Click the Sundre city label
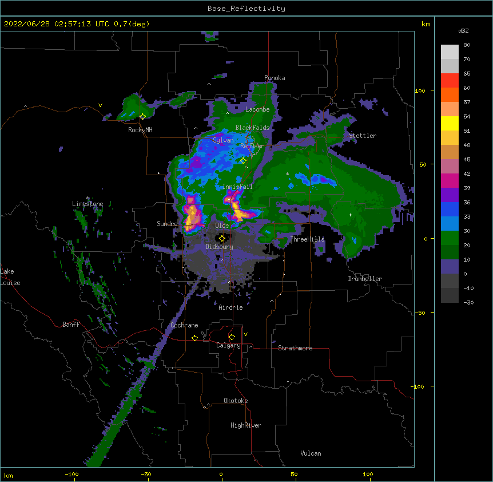The width and height of the screenshot is (493, 482). 167,224
